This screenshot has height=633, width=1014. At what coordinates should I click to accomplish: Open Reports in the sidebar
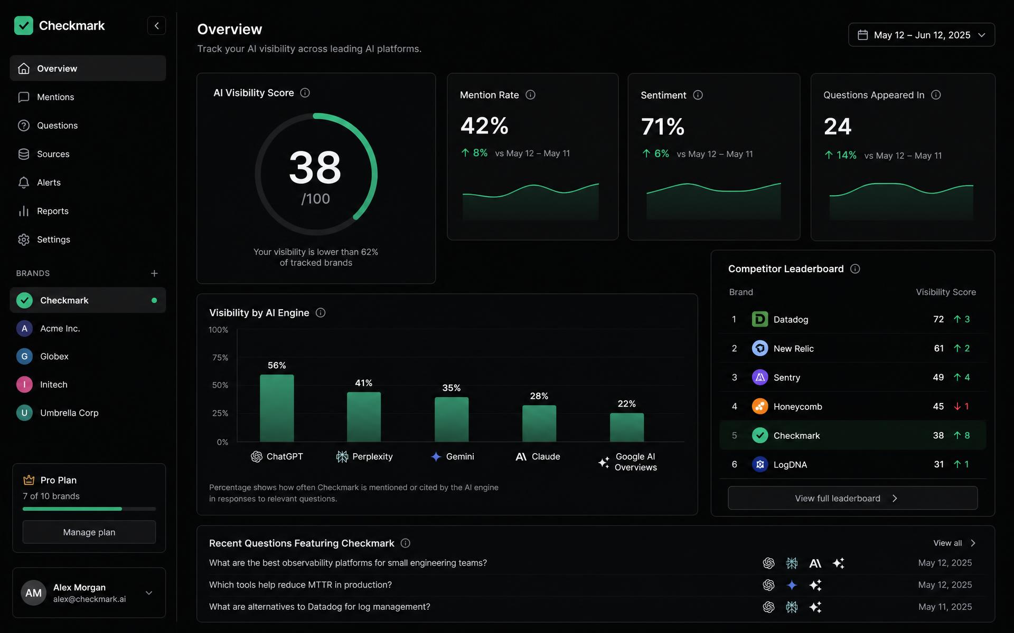(88, 211)
